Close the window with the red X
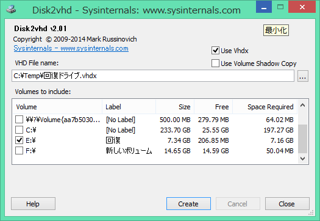The height and width of the screenshot is (221, 320). pos(302,7)
